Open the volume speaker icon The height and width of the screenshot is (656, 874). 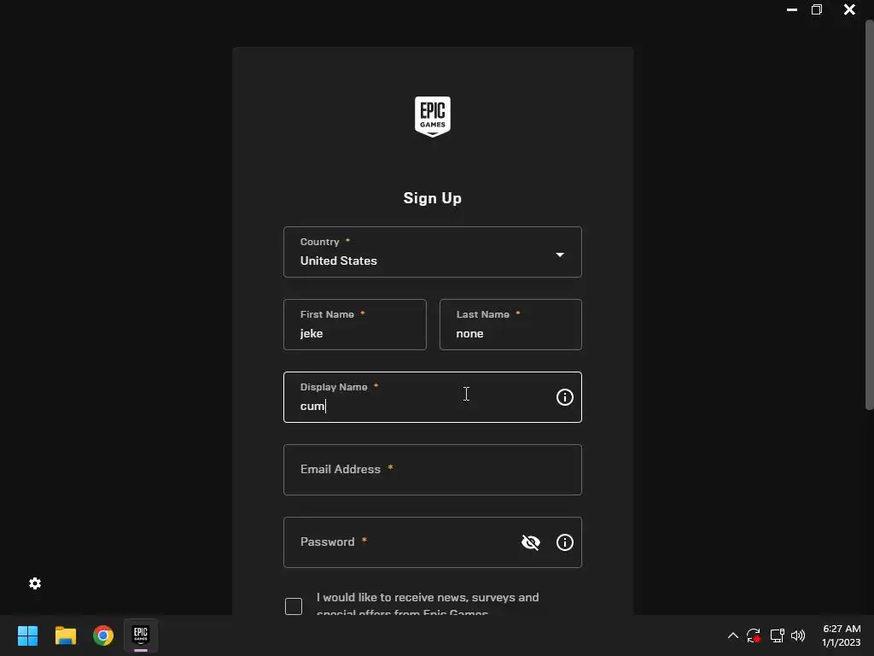pyautogui.click(x=798, y=635)
